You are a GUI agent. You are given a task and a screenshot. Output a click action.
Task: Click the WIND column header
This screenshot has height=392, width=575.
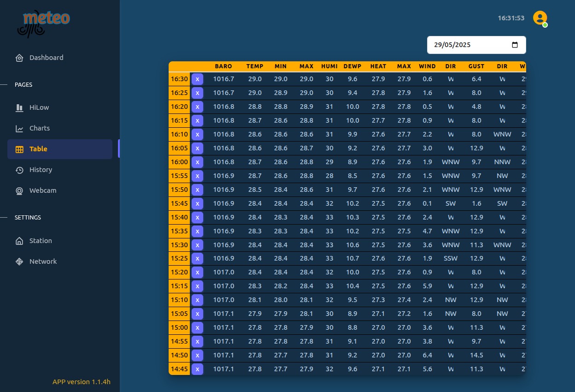coord(428,66)
